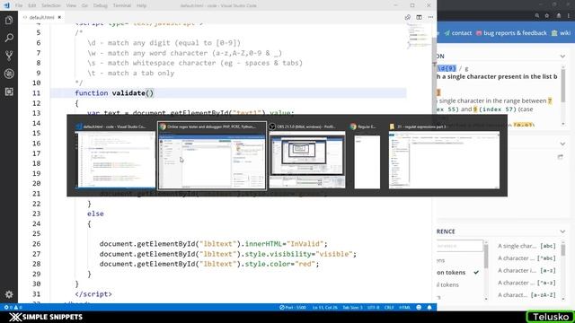Image resolution: width=575 pixels, height=323 pixels.
Task: Pick the 'A character ... [^abc]' reference
Action: click(x=526, y=258)
